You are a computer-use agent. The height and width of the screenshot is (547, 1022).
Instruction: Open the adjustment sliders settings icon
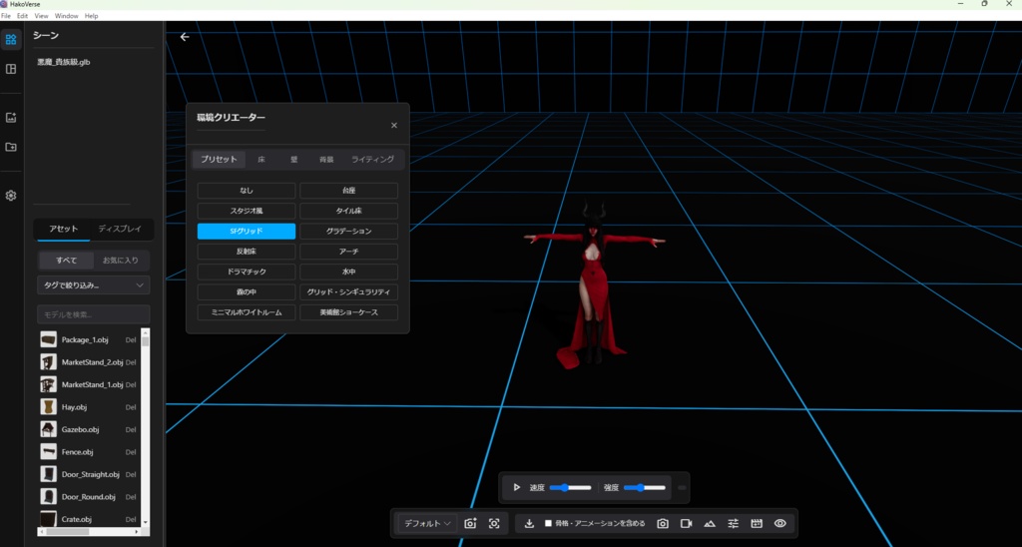point(734,523)
